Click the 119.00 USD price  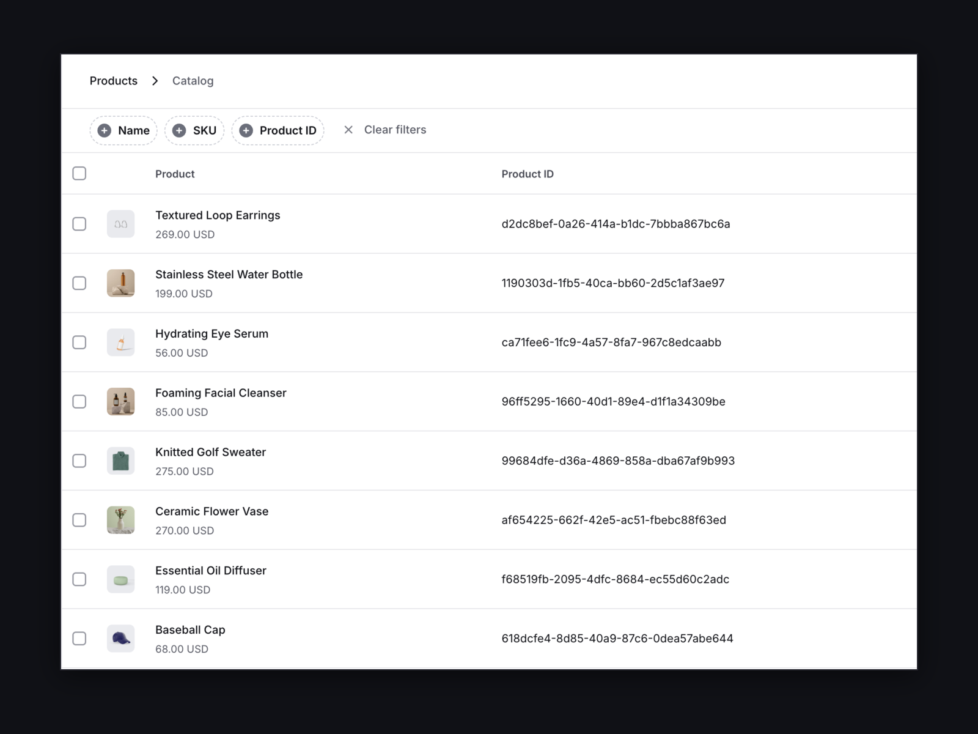pos(183,590)
